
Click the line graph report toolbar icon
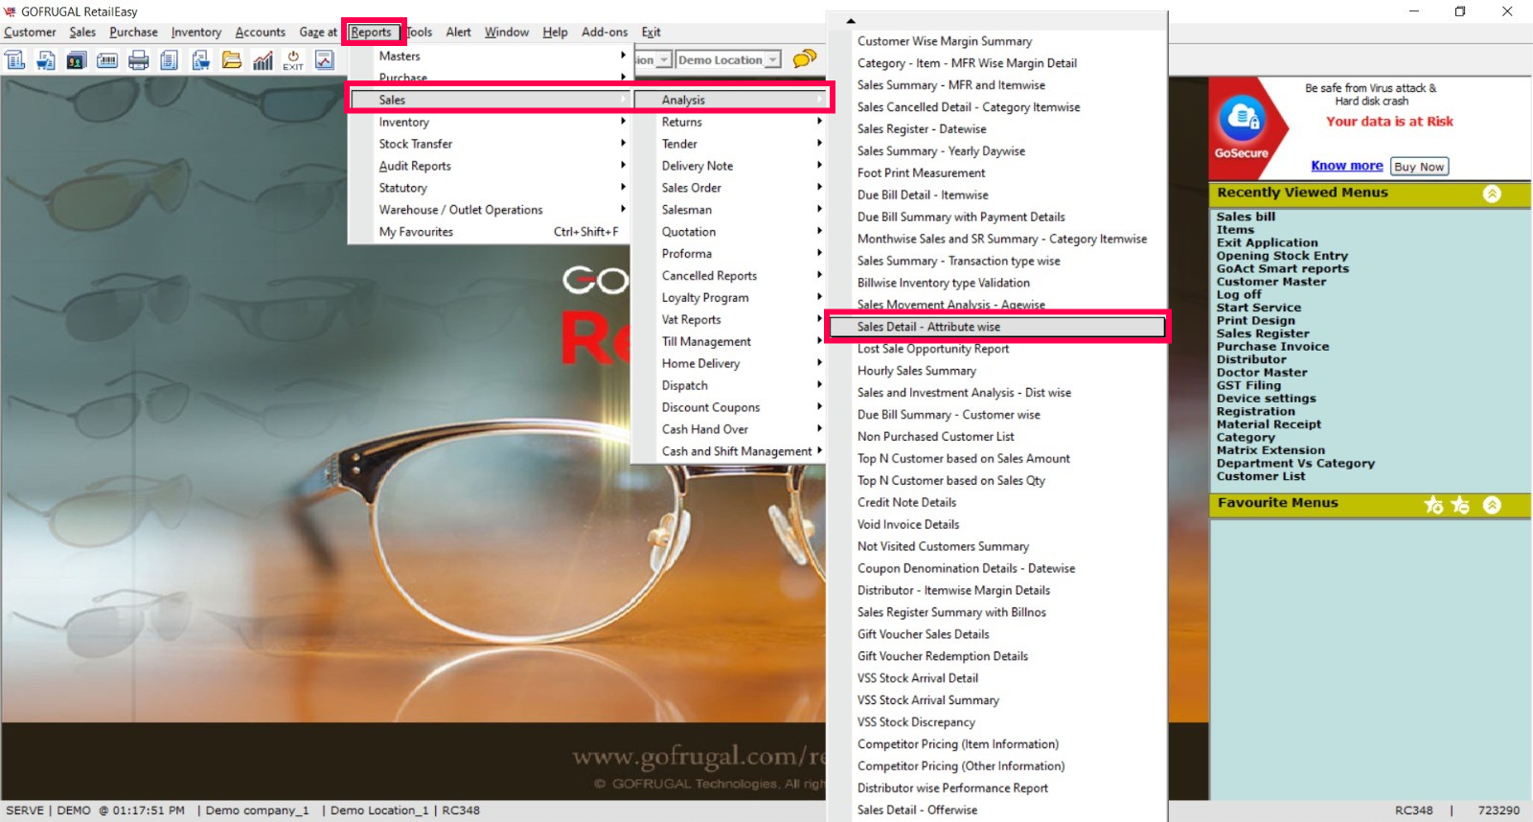[325, 60]
